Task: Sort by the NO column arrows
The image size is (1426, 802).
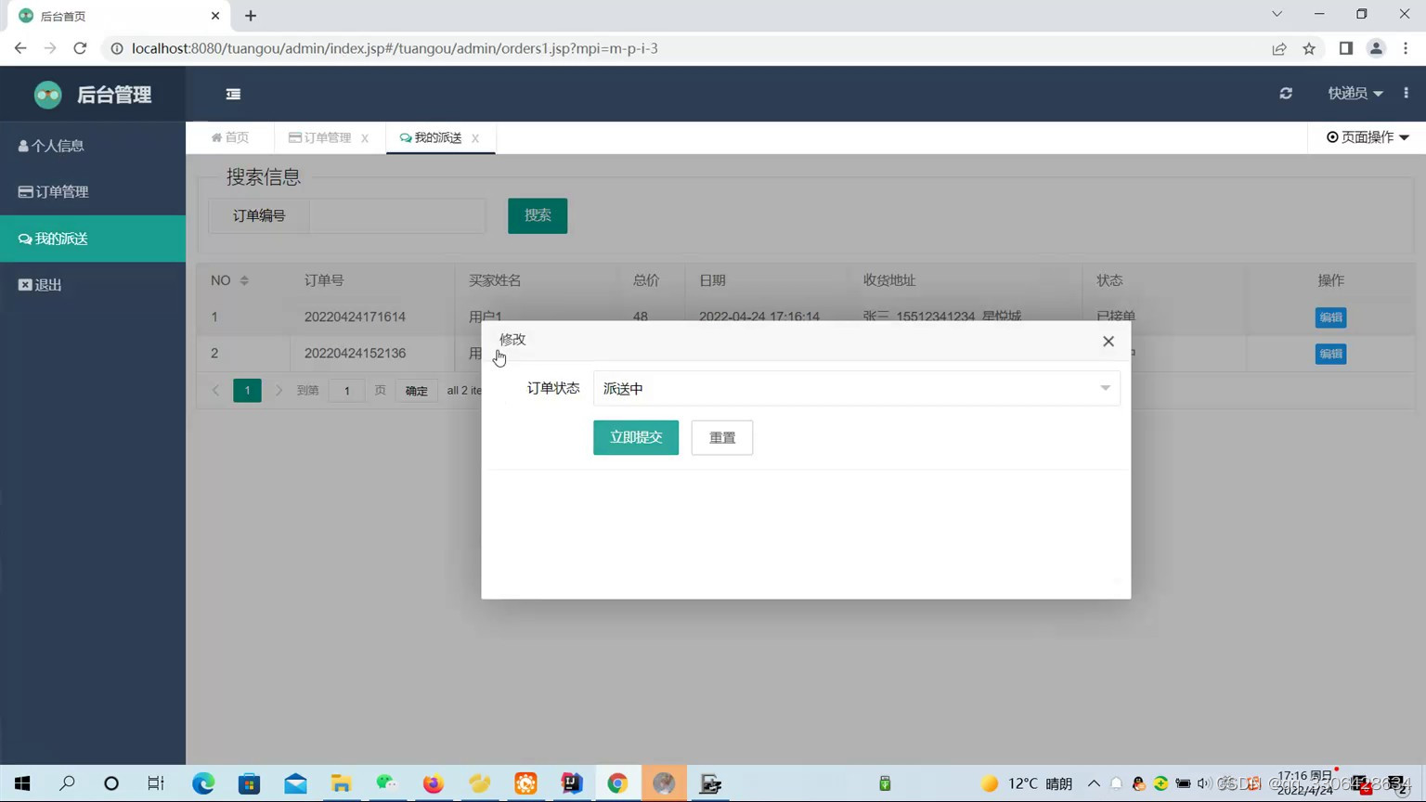Action: tap(244, 280)
